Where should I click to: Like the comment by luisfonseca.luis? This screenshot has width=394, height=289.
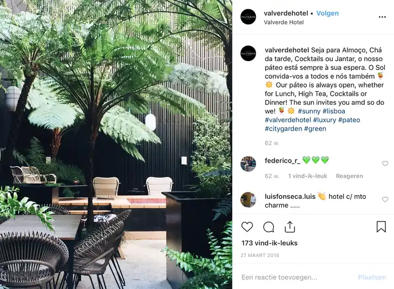385,199
